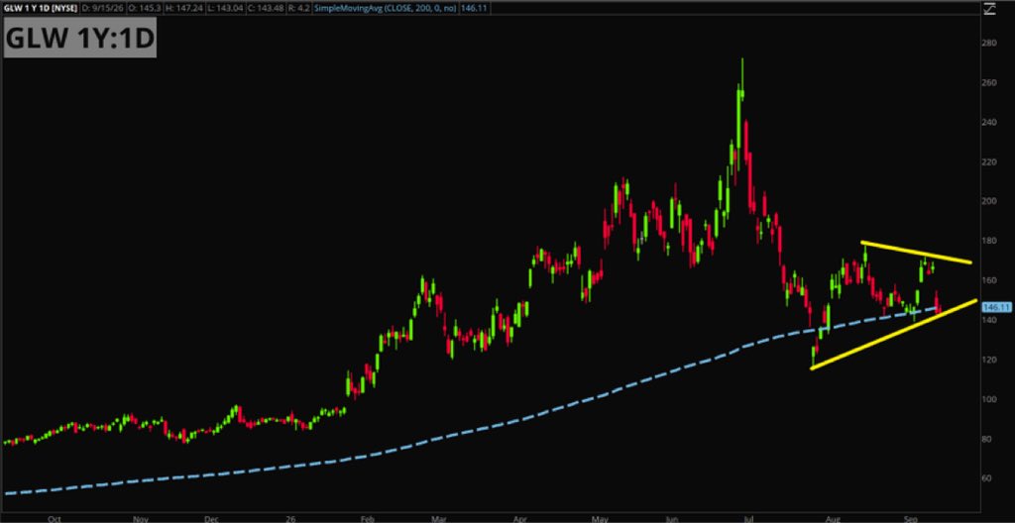This screenshot has height=523, width=1015.
Task: Click the 60 price axis label
Action: pyautogui.click(x=988, y=478)
